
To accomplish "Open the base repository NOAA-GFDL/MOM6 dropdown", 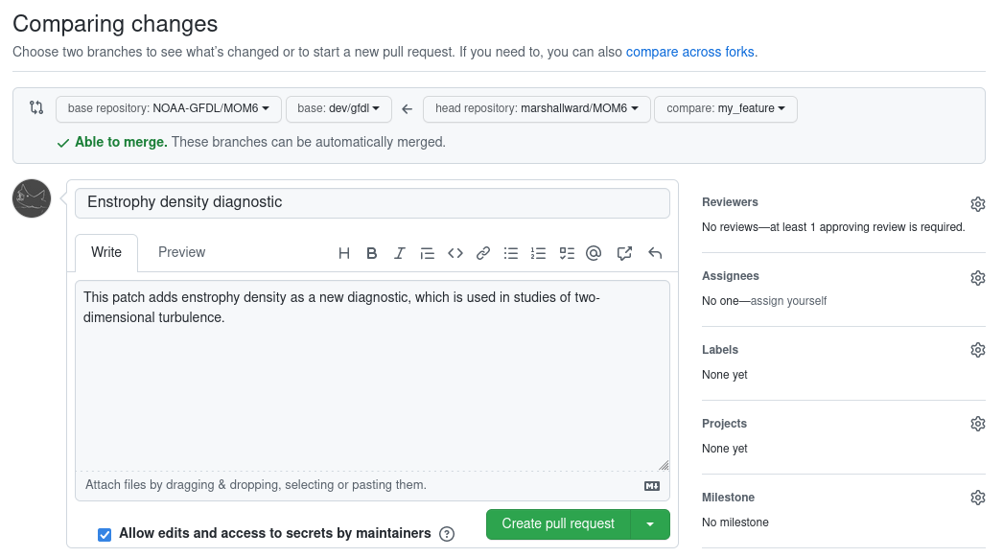I will [168, 109].
